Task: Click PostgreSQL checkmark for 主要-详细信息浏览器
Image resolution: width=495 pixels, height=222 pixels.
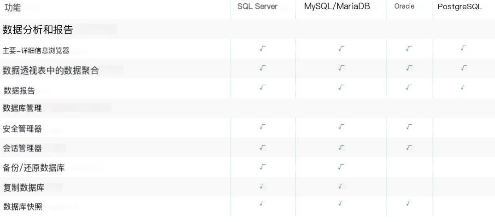Action: (x=464, y=48)
